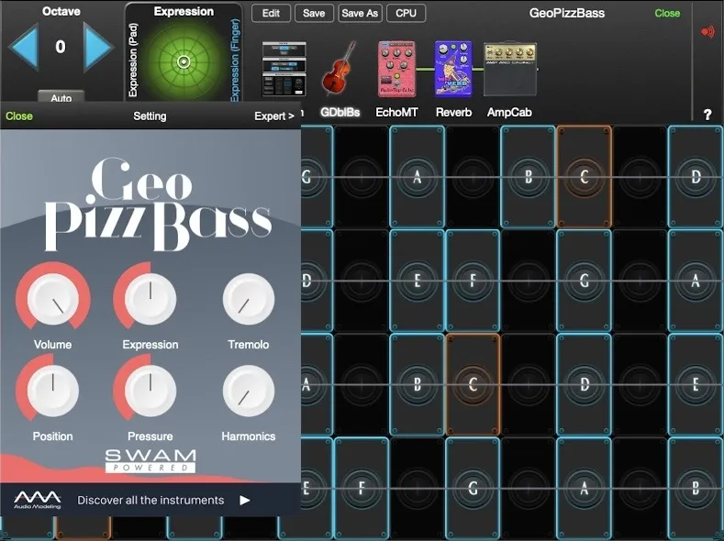Click the Expression XY pad center

(184, 61)
